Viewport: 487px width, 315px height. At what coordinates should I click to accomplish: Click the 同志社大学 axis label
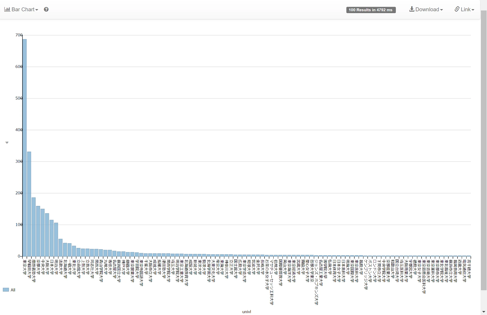[x=92, y=269]
